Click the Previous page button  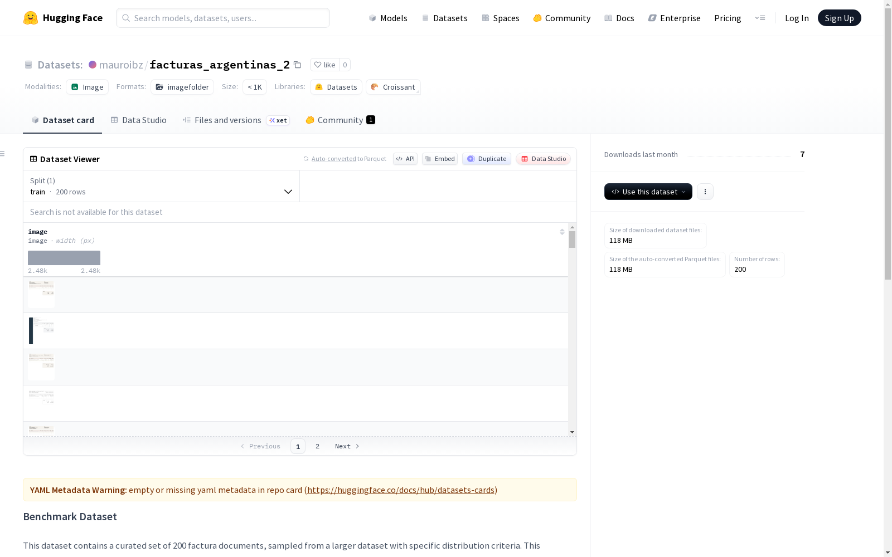pyautogui.click(x=260, y=446)
